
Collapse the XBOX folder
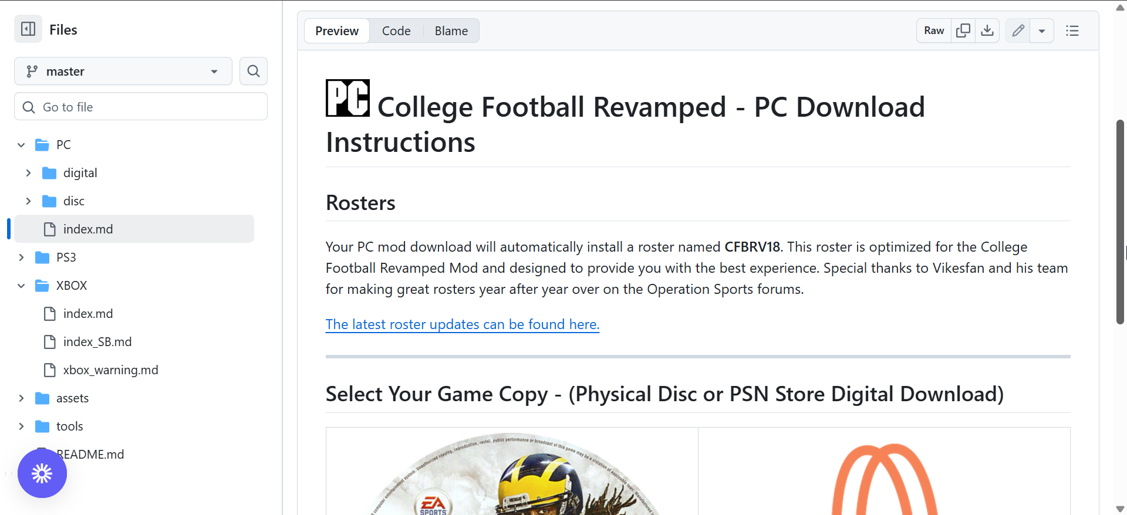21,286
